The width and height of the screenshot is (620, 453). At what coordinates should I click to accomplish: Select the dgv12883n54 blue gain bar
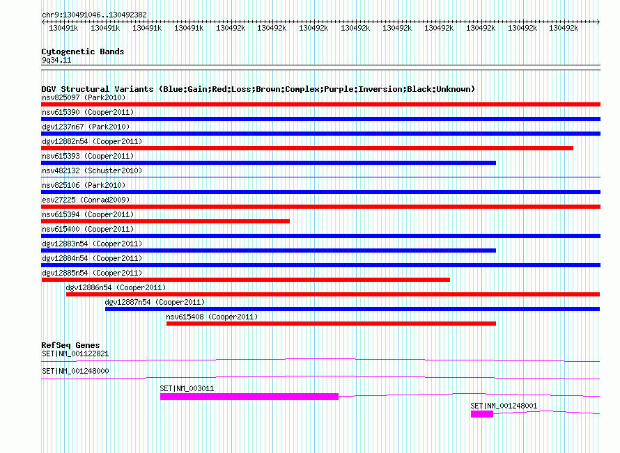tap(268, 251)
